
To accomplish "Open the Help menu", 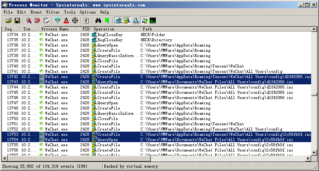I will (x=104, y=12).
